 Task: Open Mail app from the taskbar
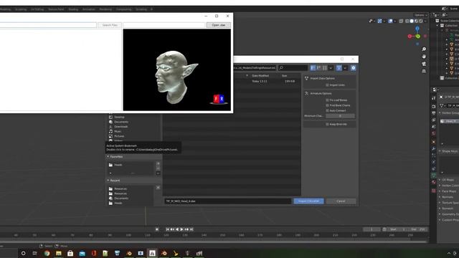point(82,253)
